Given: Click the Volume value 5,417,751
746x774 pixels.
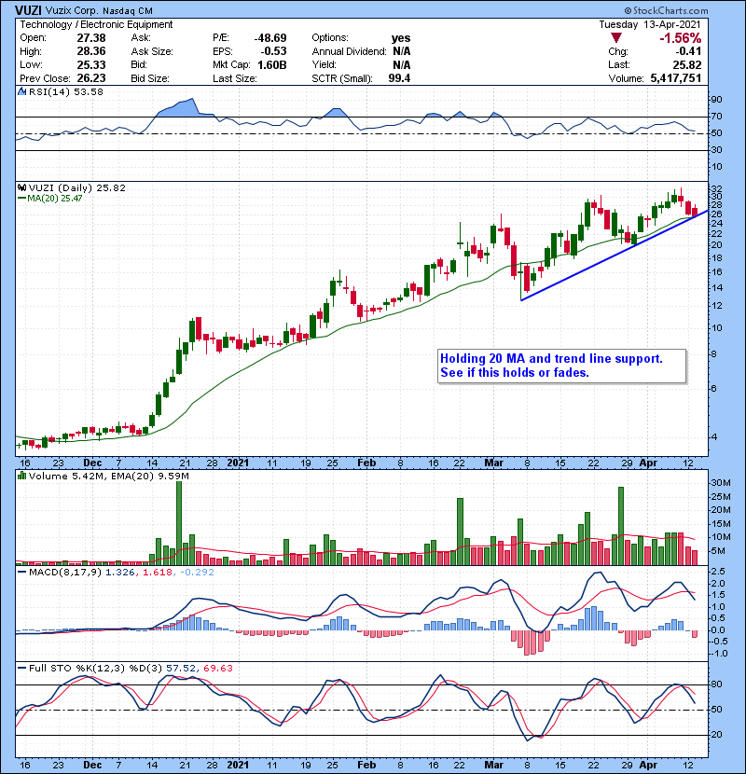Looking at the screenshot, I should (x=676, y=78).
